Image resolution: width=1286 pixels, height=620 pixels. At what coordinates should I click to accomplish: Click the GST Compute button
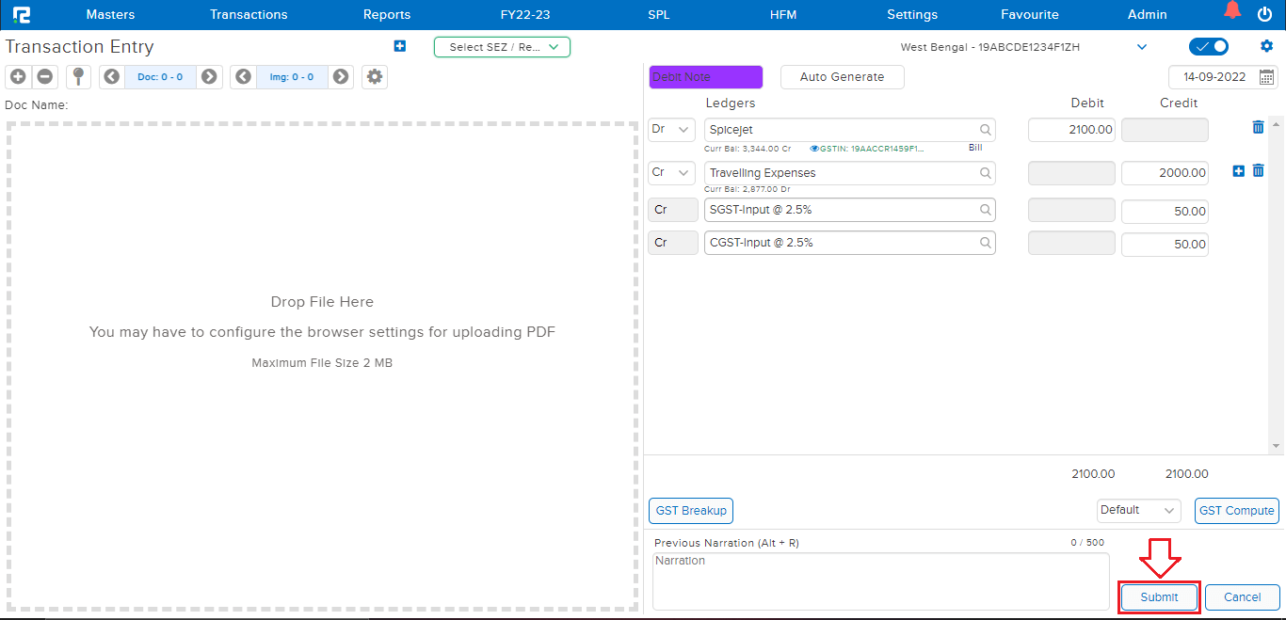click(1236, 510)
